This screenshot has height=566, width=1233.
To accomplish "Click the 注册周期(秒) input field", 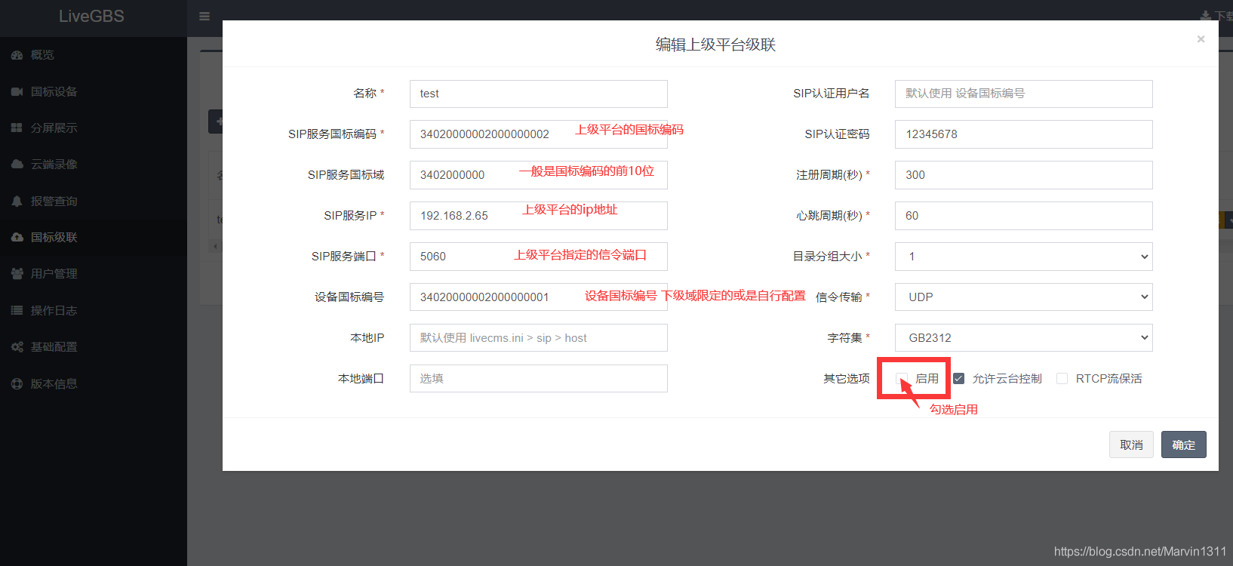I will pos(1024,175).
